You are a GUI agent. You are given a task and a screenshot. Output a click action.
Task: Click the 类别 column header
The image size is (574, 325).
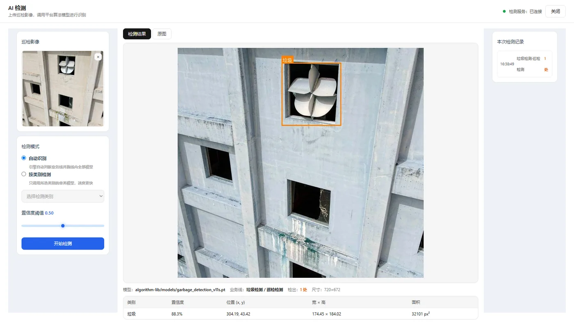tap(132, 302)
